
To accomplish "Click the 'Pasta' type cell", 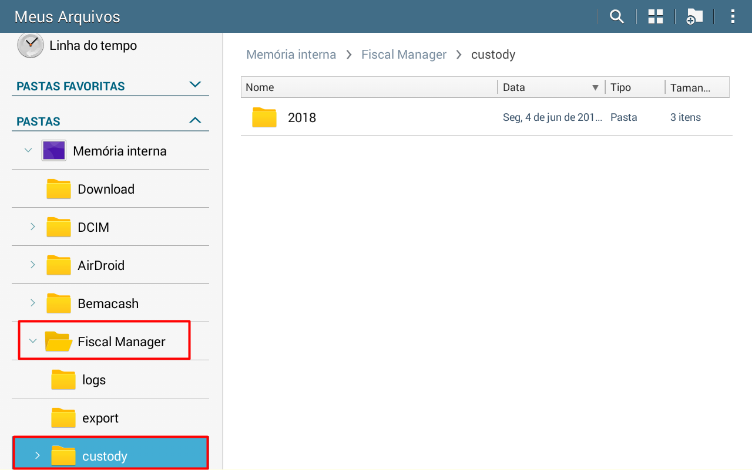I will [624, 117].
